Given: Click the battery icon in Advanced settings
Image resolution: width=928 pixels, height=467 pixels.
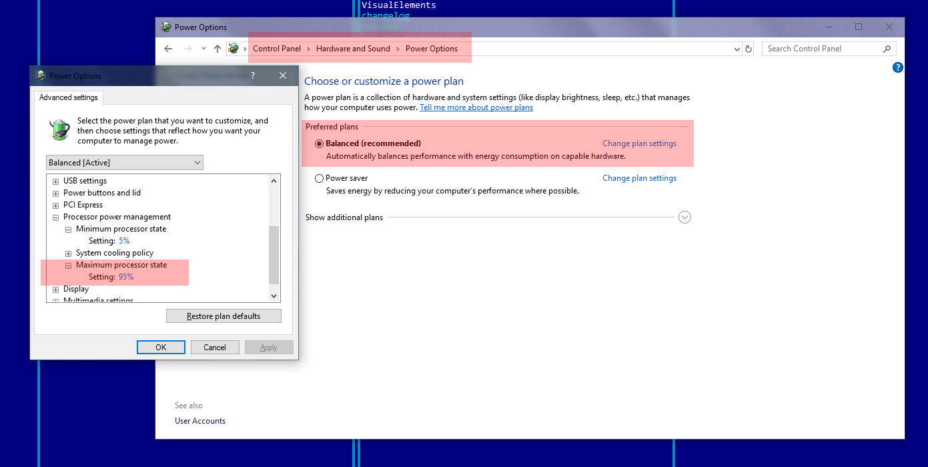Looking at the screenshot, I should point(60,129).
